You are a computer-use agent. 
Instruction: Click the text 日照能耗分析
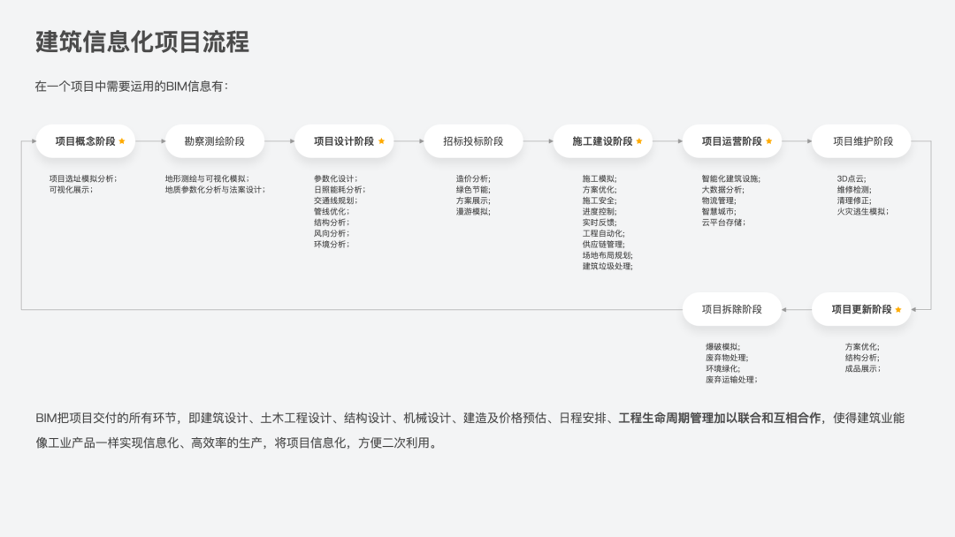[x=338, y=190]
